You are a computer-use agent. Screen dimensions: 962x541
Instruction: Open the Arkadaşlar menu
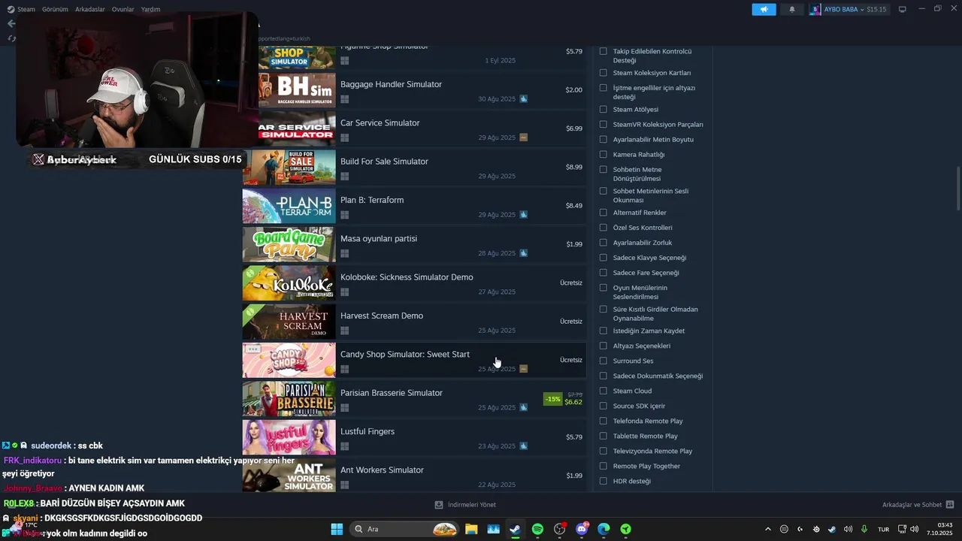(89, 9)
